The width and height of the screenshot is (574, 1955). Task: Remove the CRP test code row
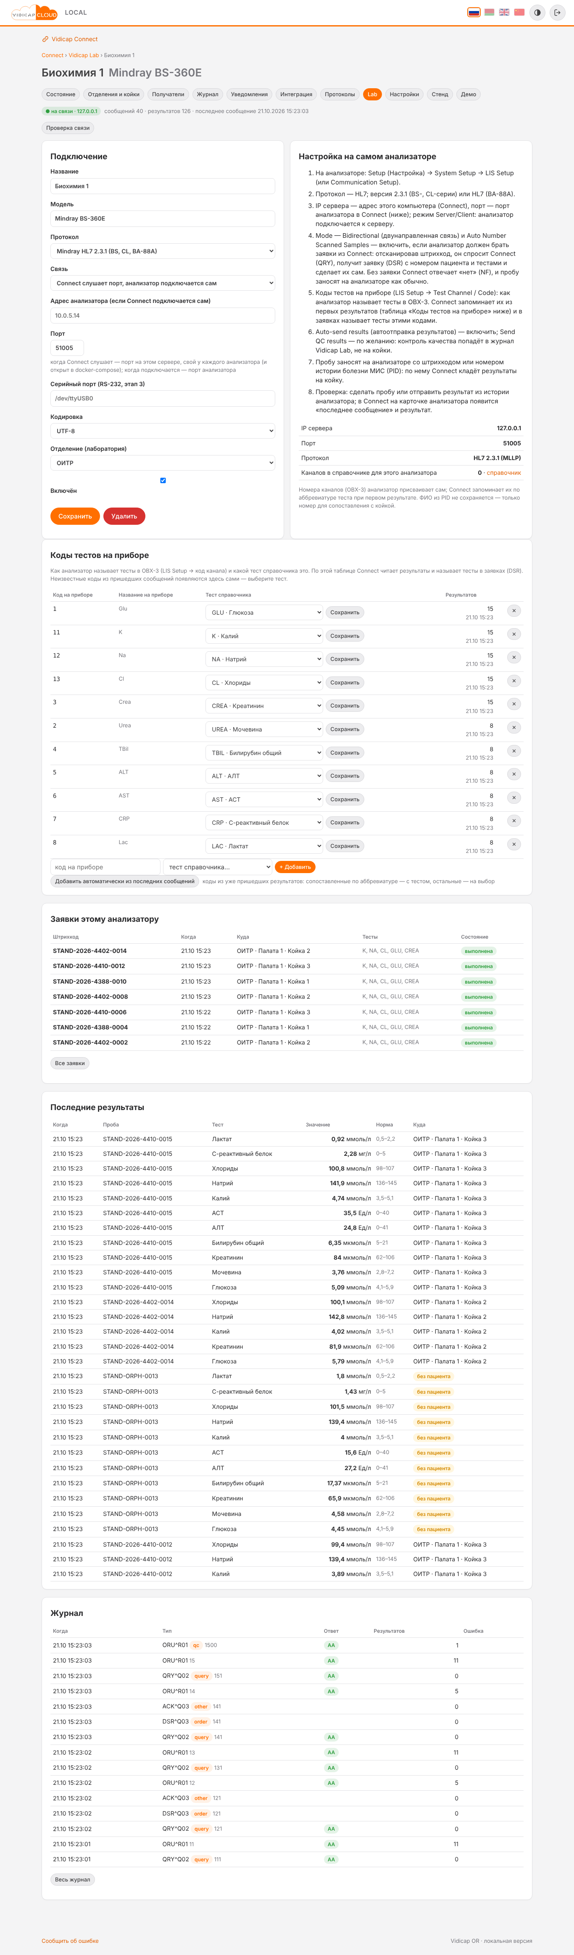click(x=514, y=821)
